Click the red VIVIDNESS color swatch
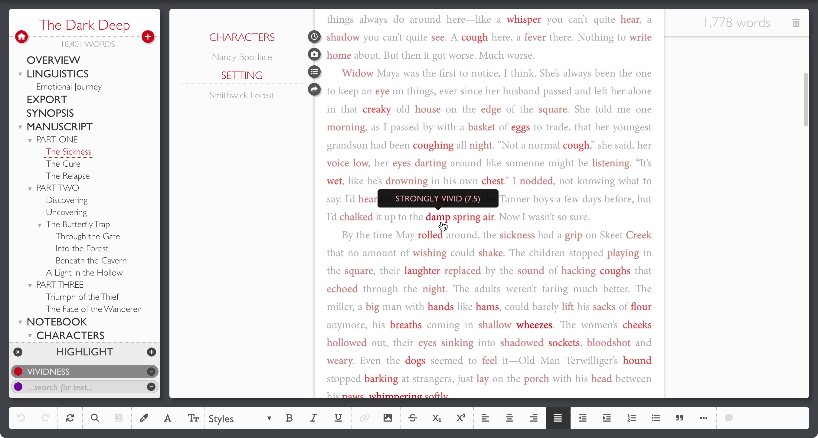The image size is (818, 438). (x=18, y=371)
